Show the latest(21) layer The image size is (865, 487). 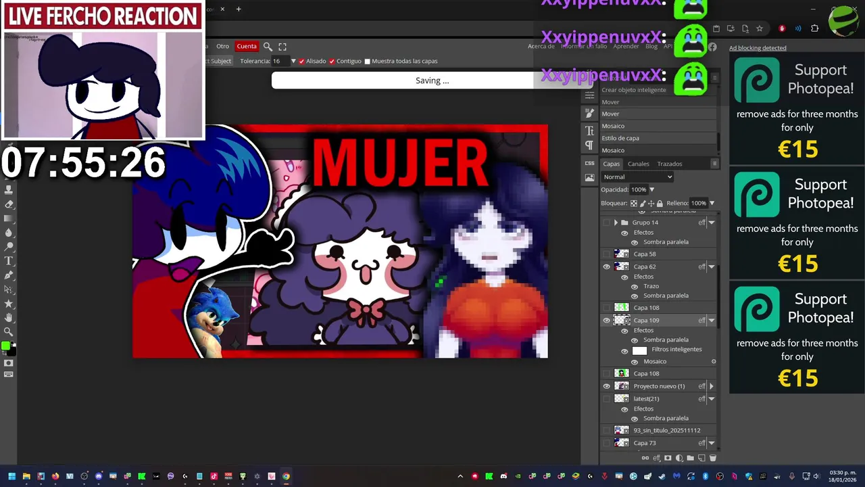coord(606,399)
